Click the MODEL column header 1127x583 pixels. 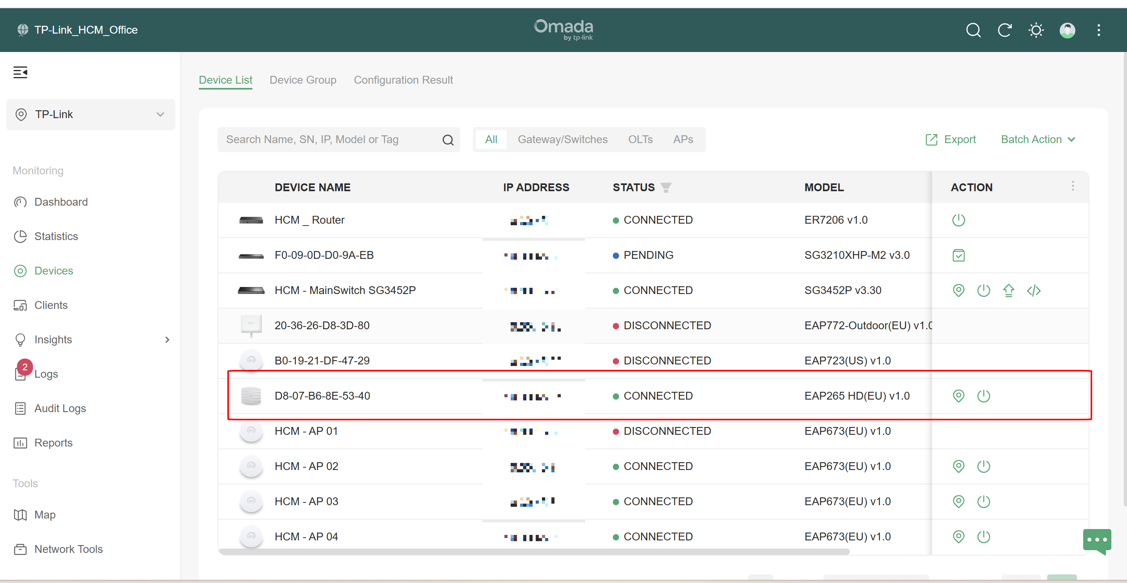824,187
